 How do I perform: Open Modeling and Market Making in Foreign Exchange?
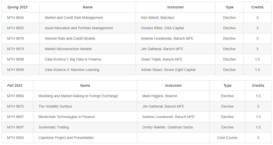point(78,96)
